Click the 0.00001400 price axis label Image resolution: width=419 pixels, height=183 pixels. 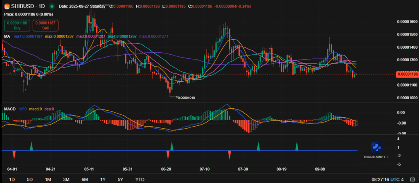(407, 47)
